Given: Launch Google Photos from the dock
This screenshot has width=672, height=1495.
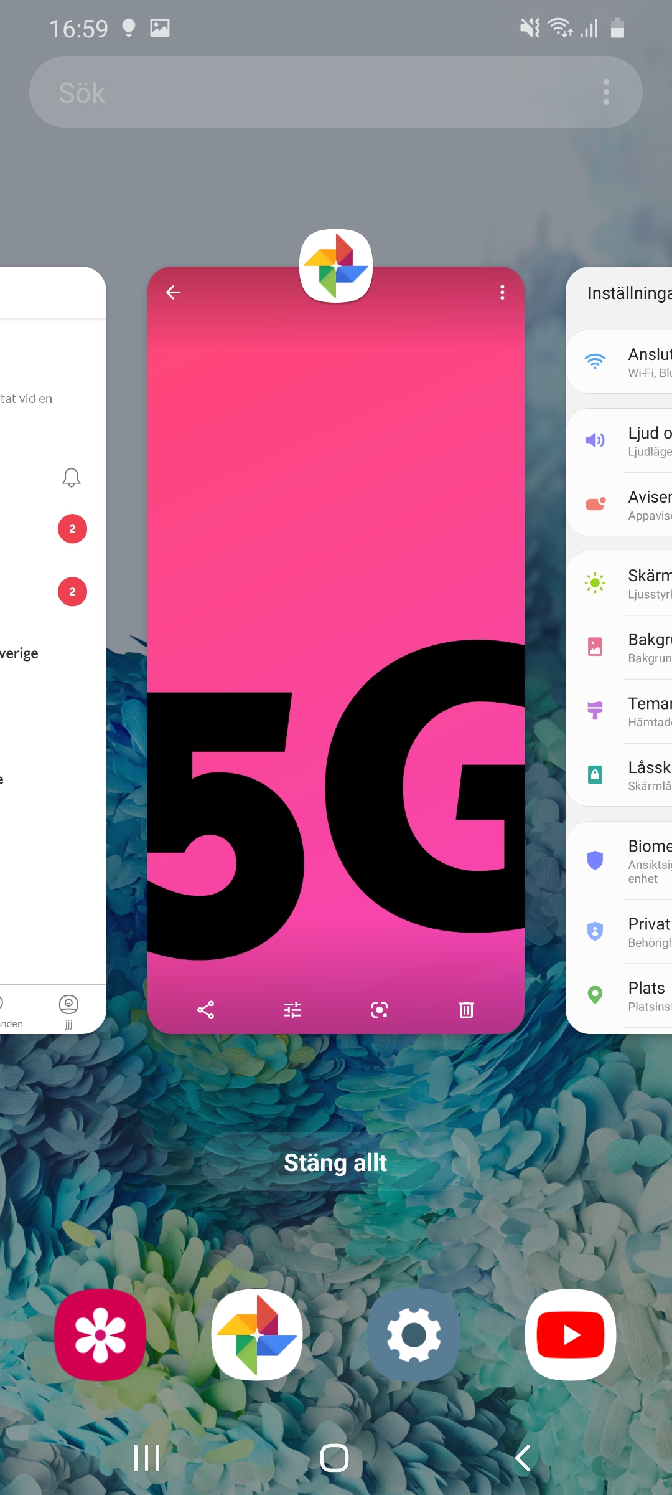Looking at the screenshot, I should (x=257, y=1335).
